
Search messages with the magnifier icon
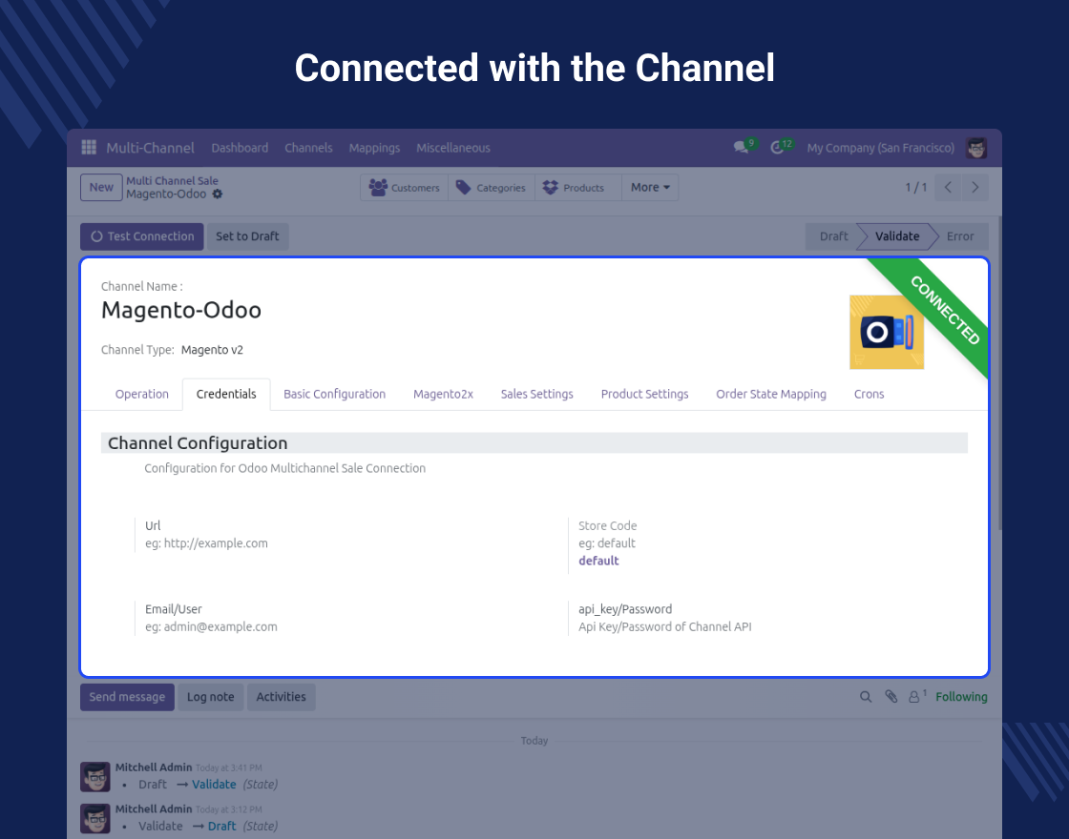tap(866, 697)
